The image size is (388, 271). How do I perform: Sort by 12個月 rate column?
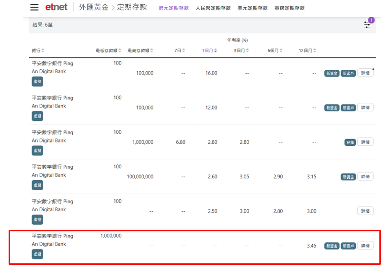308,51
